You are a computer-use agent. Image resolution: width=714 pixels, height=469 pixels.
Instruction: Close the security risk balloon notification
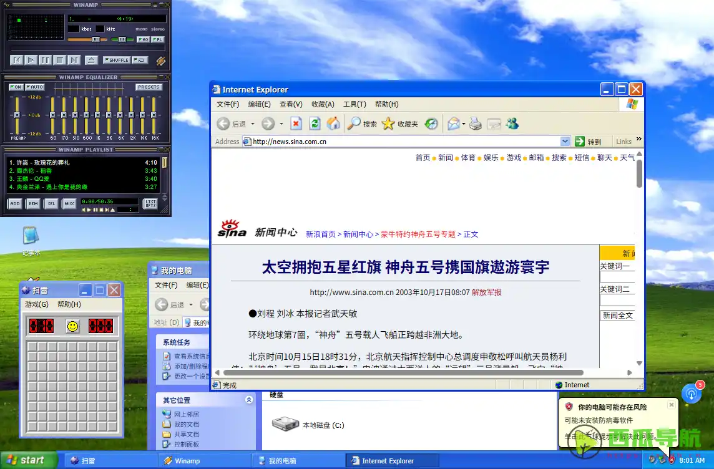pos(671,404)
